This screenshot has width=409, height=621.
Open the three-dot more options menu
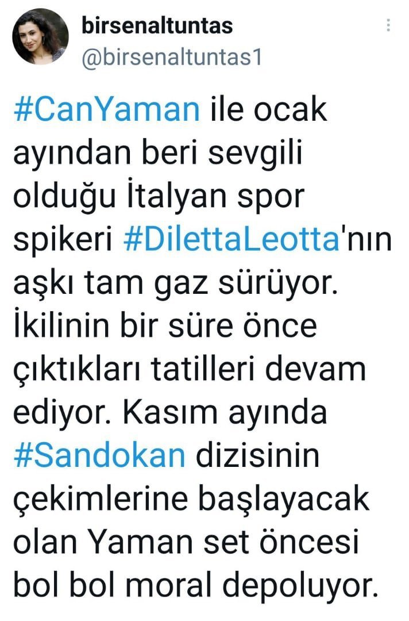(388, 25)
